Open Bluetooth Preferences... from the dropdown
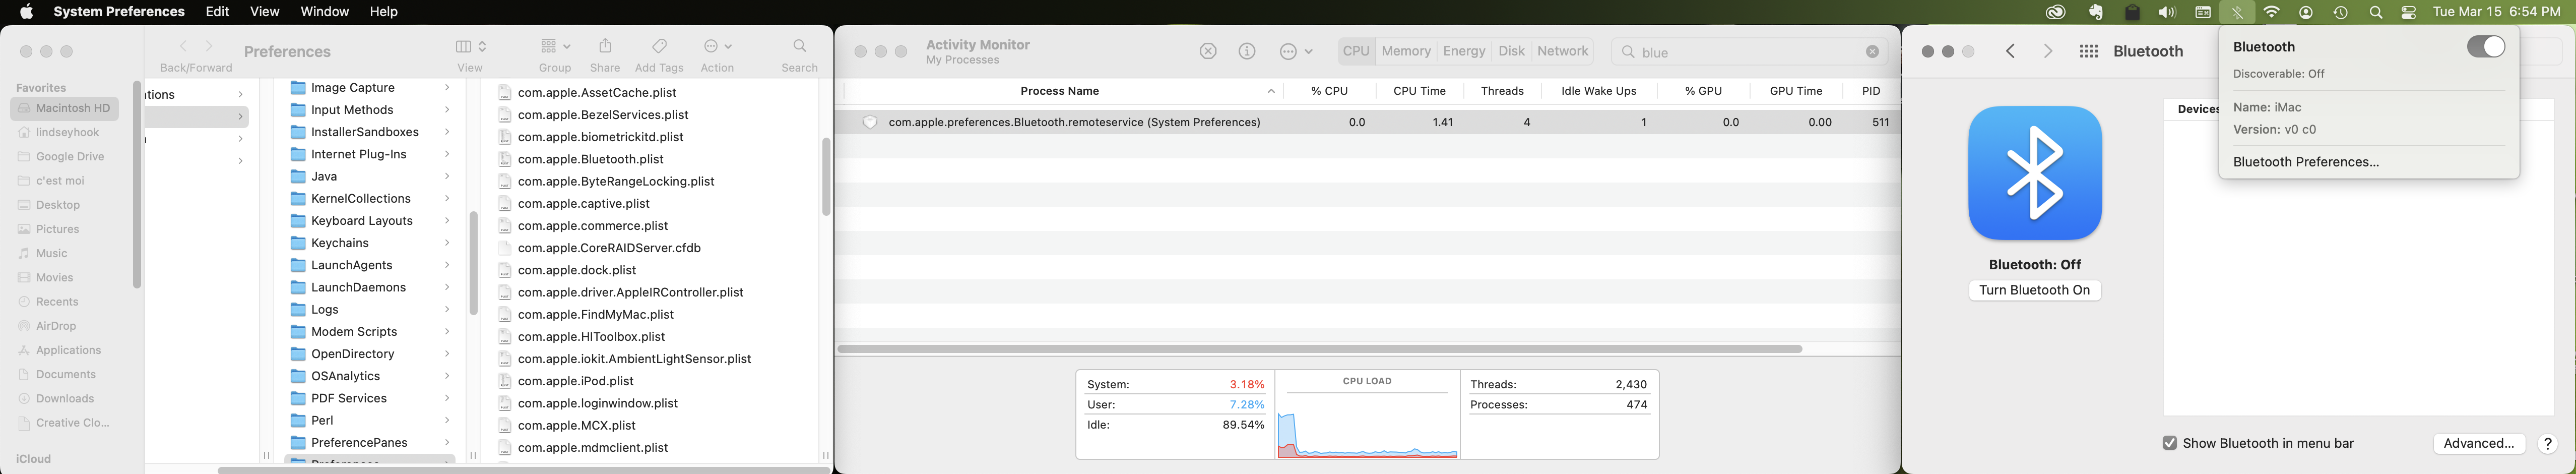Viewport: 2576px width, 474px height. coord(2306,162)
